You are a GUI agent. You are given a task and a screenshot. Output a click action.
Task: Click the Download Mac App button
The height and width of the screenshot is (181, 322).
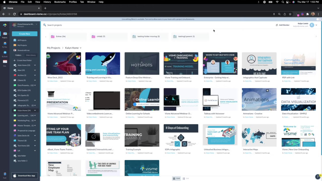pos(24,176)
